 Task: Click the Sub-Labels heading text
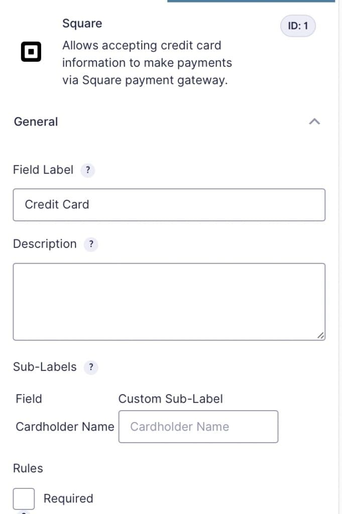tap(45, 367)
